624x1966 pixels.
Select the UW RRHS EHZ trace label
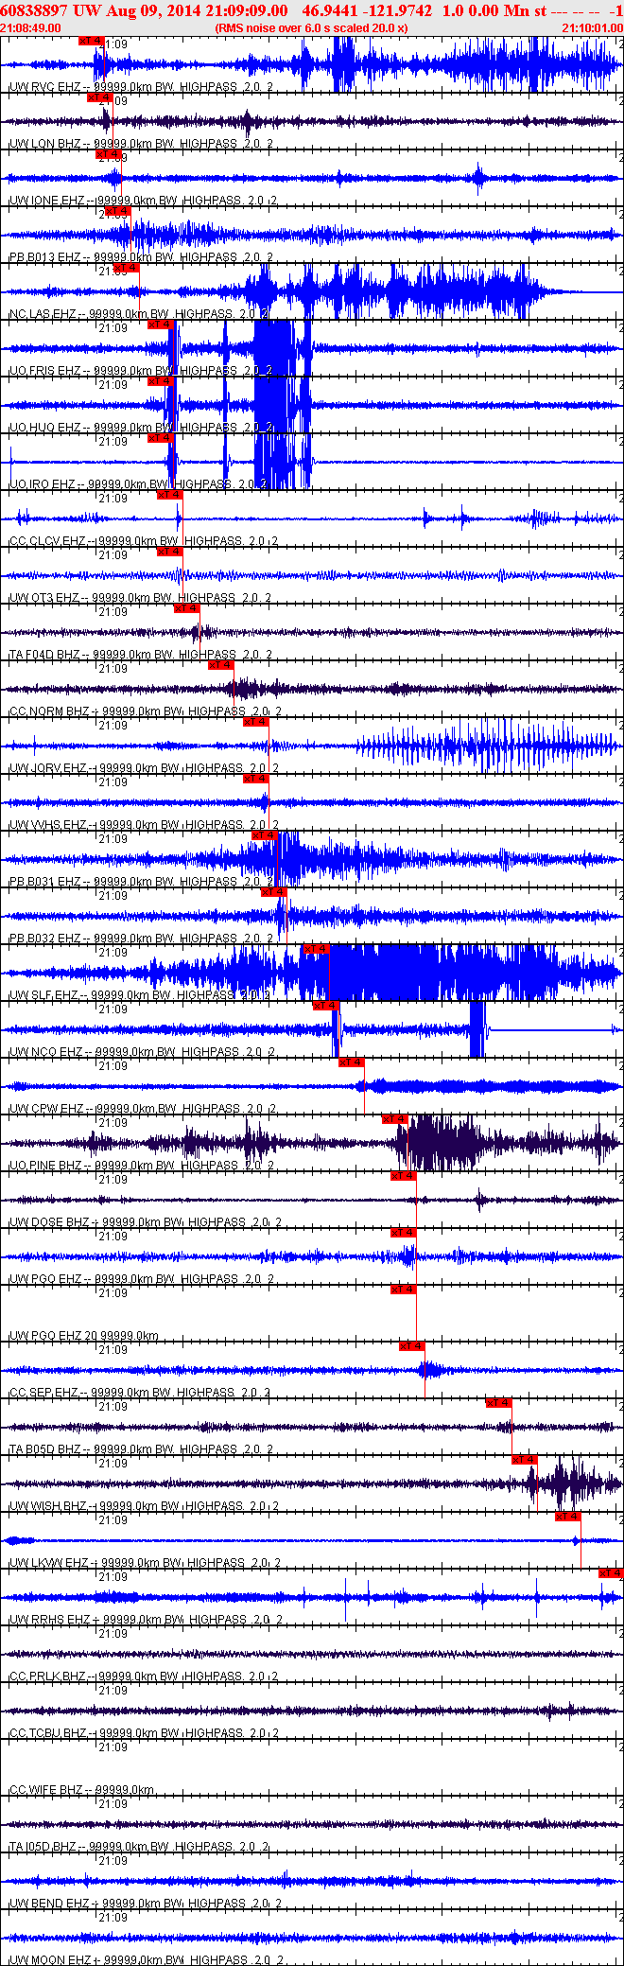pos(146,1620)
